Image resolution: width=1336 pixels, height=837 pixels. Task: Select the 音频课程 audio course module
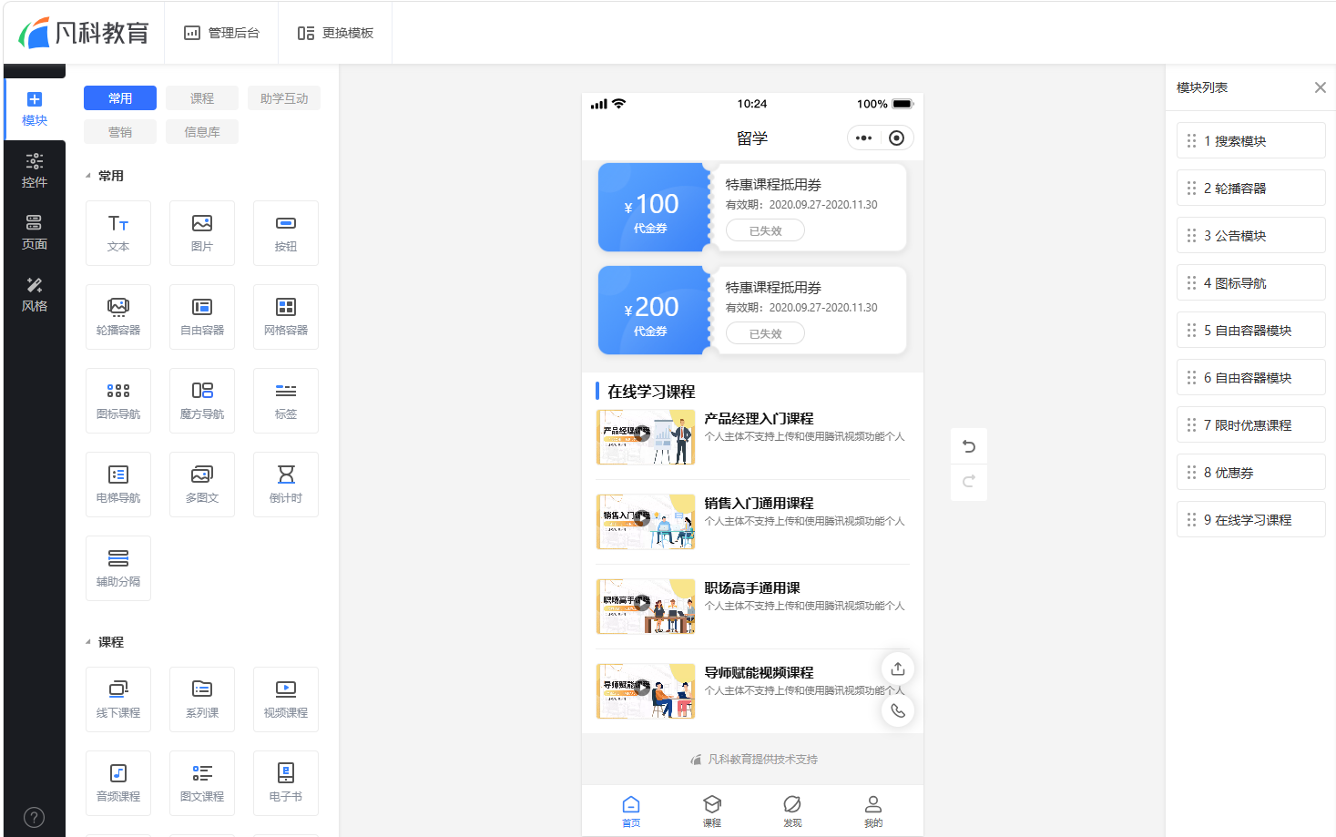pyautogui.click(x=118, y=782)
